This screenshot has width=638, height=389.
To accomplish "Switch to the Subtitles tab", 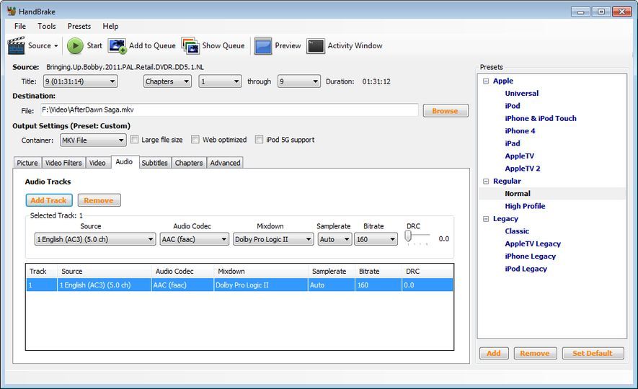I will [x=154, y=163].
